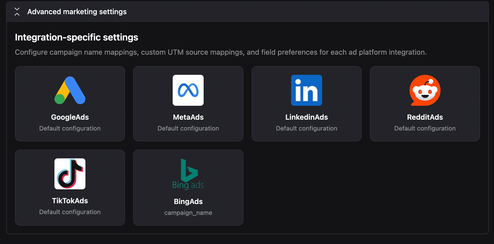Click campaign_name label under BingAds

(188, 213)
